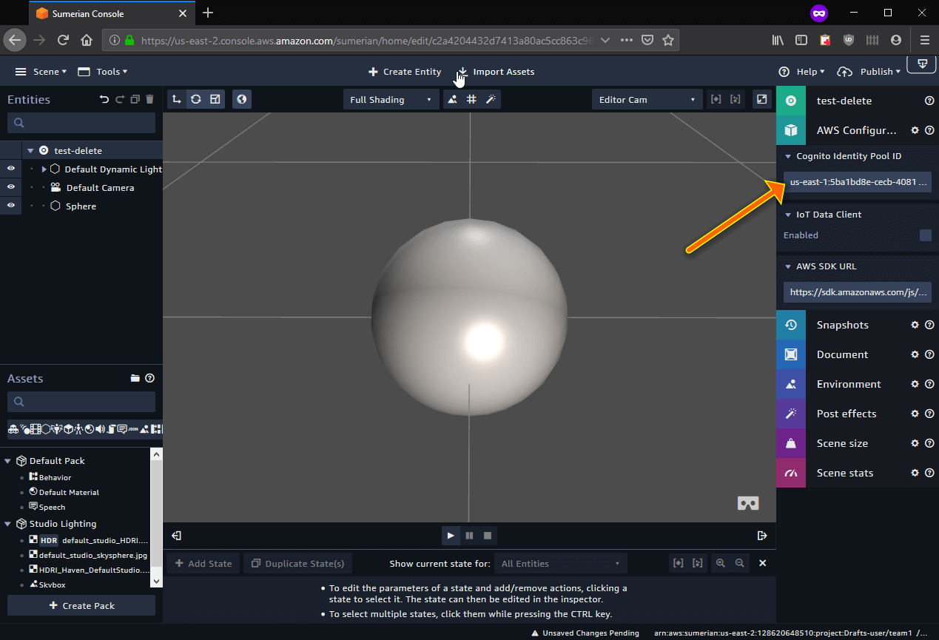Viewport: 939px width, 640px height.
Task: Click the Cognito Identity Pool ID field
Action: point(858,182)
